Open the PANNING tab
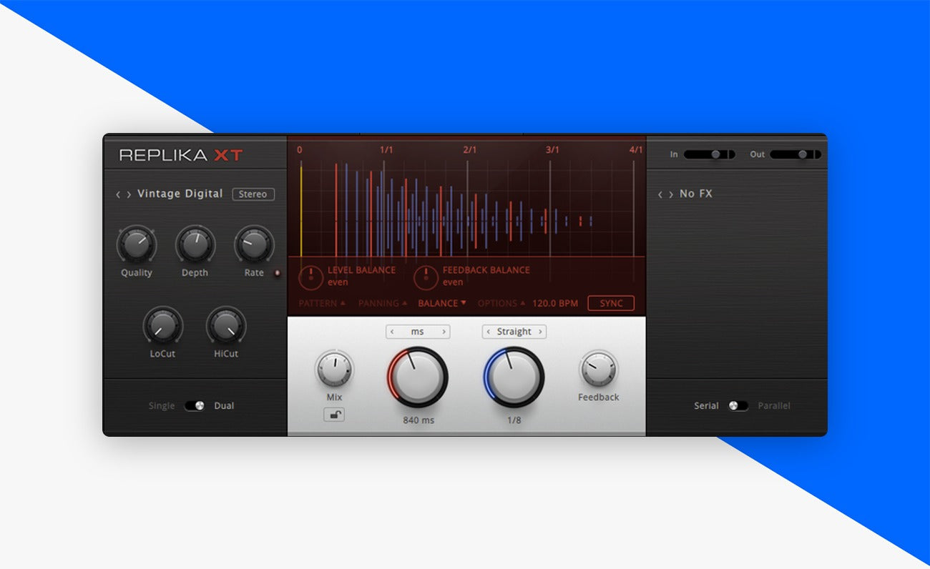 pyautogui.click(x=383, y=303)
